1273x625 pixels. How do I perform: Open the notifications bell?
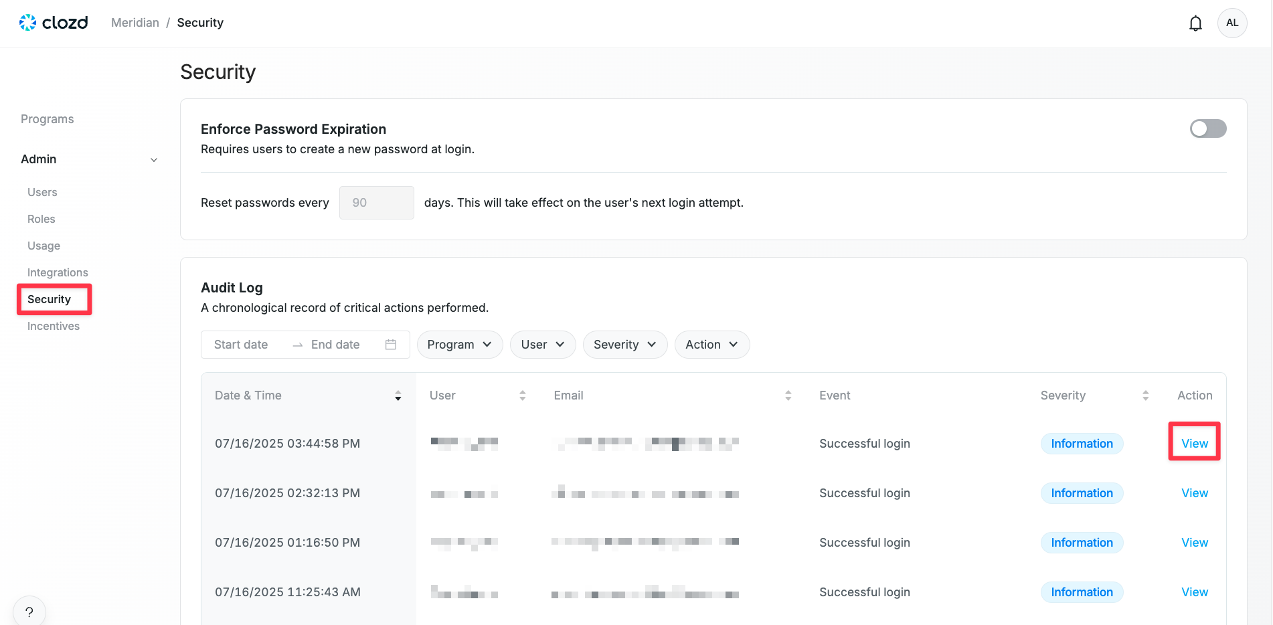(x=1195, y=23)
